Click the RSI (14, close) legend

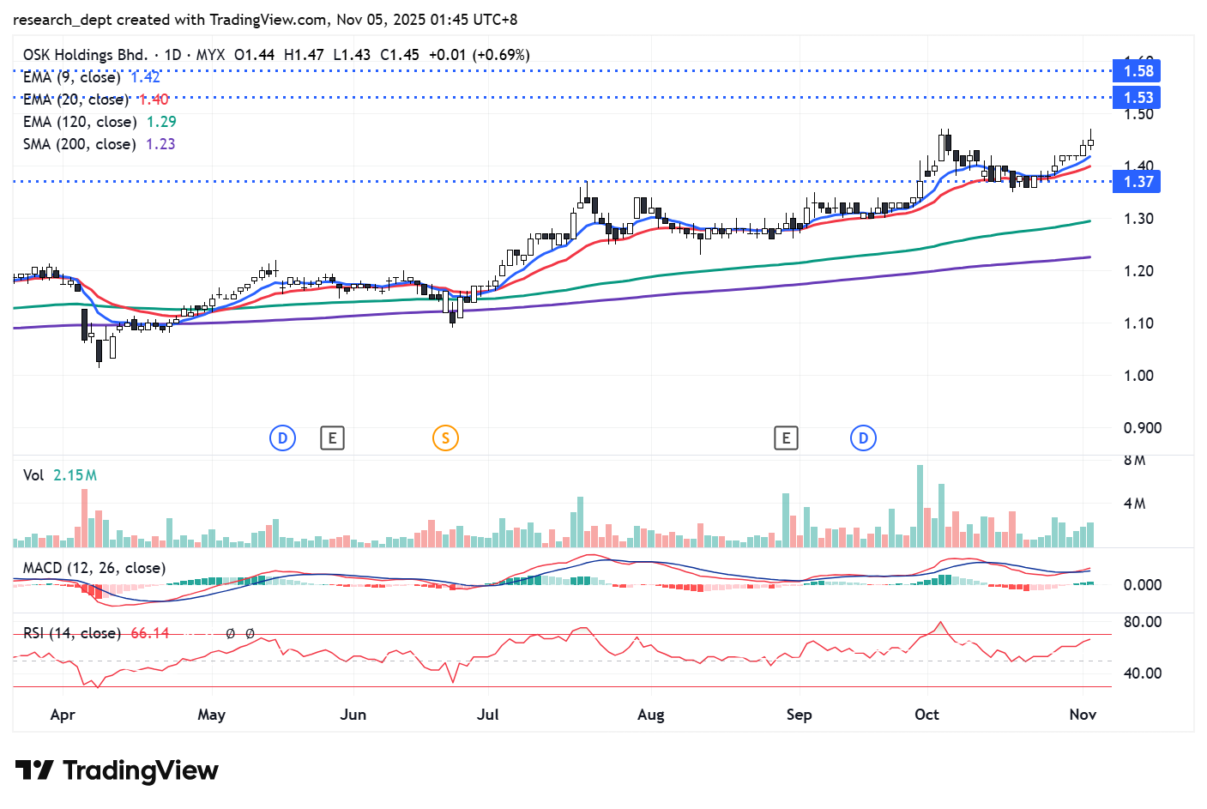point(71,633)
